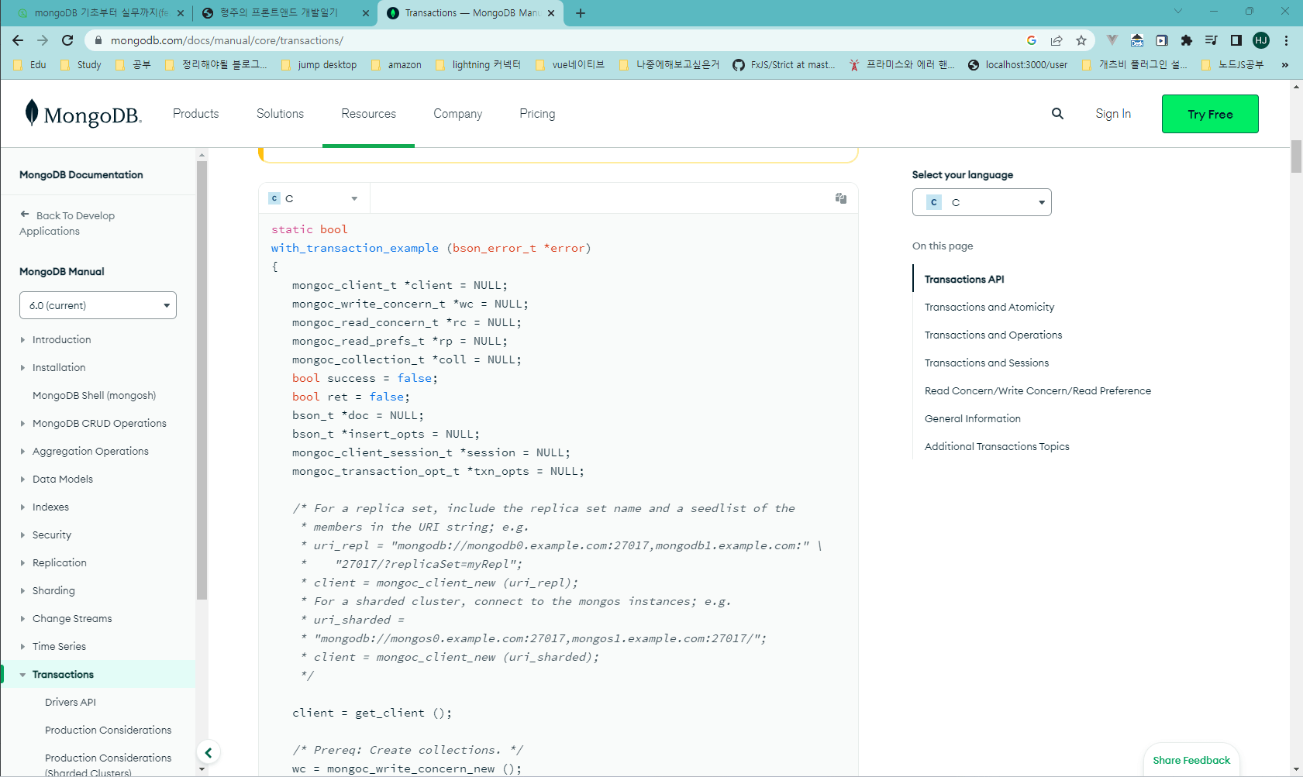Share this page via share icon
The width and height of the screenshot is (1303, 777).
(x=1057, y=40)
